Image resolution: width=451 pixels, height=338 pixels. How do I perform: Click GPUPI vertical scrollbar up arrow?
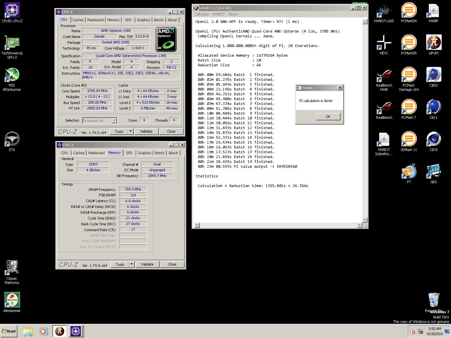365,22
